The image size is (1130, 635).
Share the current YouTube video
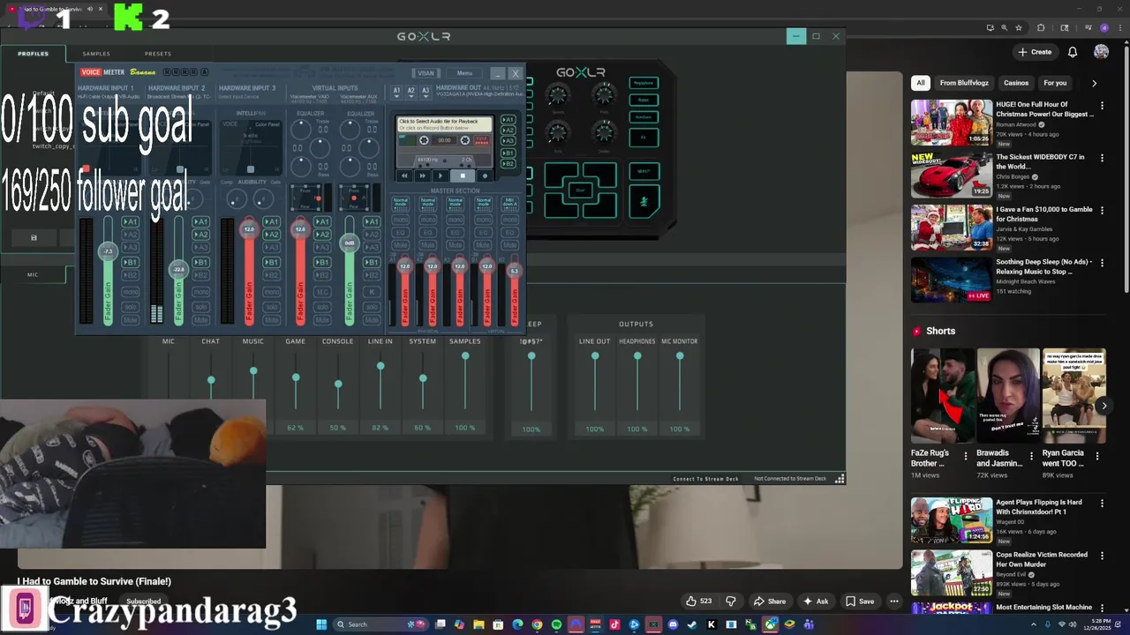[x=769, y=601]
